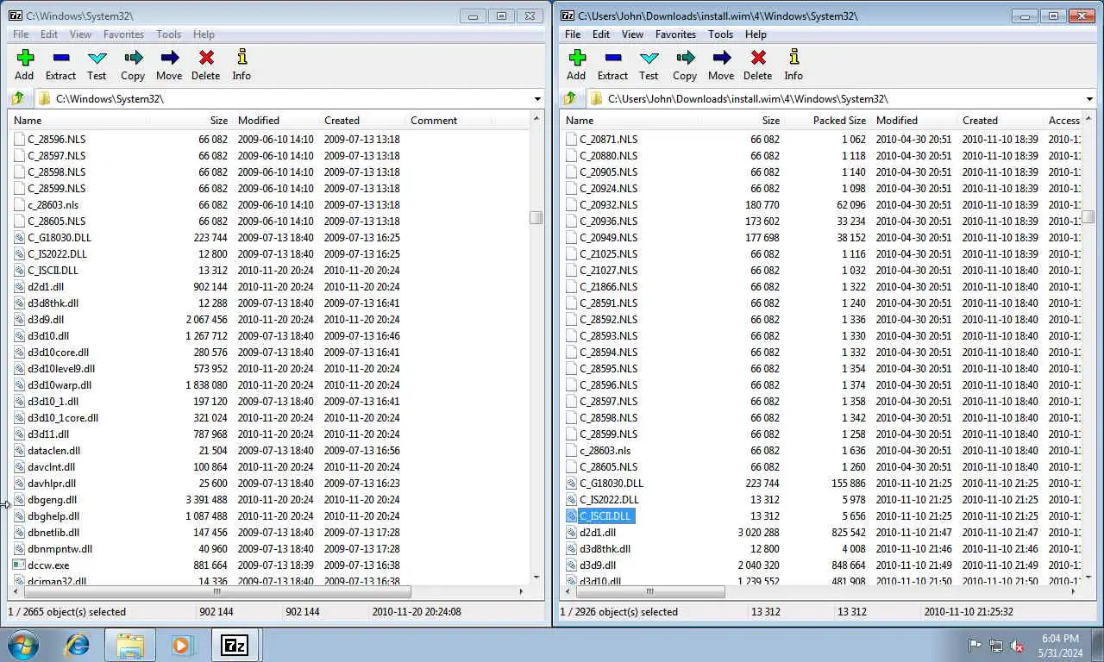Click Extract icon in left System32 window
This screenshot has height=662, width=1104.
(60, 58)
